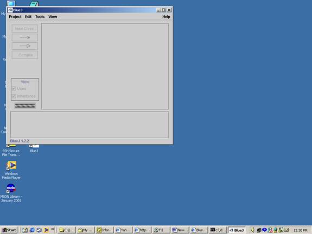Viewport: 312px width, 234px height.
Task: Open the MSDN Library desktop icon
Action: point(11,193)
